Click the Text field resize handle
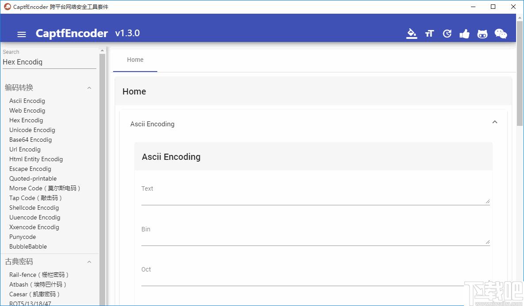 [488, 201]
